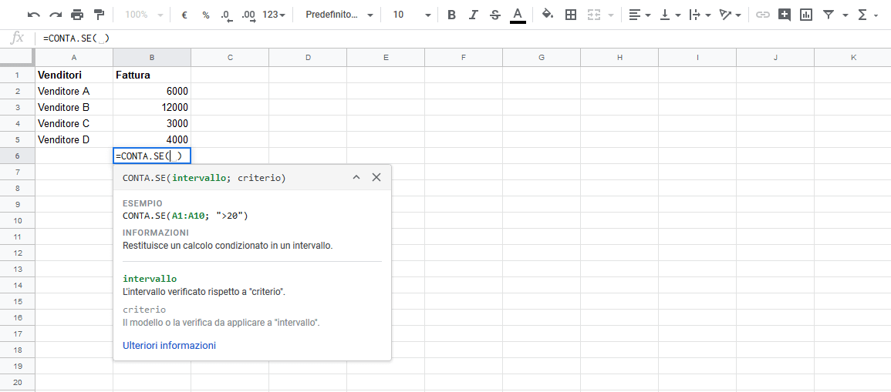This screenshot has height=392, width=891.
Task: Select the Venditore B cell
Action: click(x=74, y=107)
